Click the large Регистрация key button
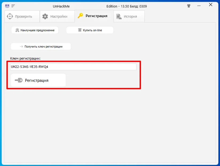The image size is (220, 166). (x=38, y=80)
